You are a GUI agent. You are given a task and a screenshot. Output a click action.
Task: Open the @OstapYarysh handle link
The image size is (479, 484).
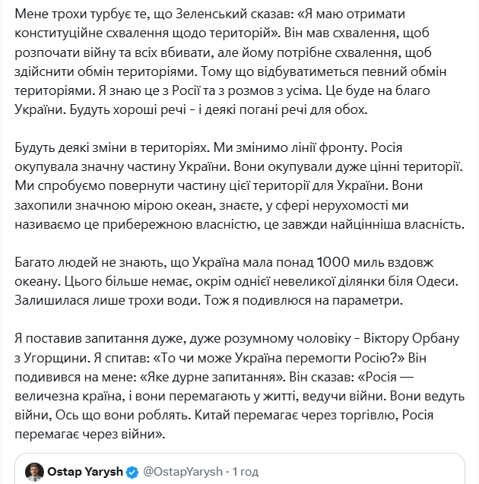tap(182, 472)
